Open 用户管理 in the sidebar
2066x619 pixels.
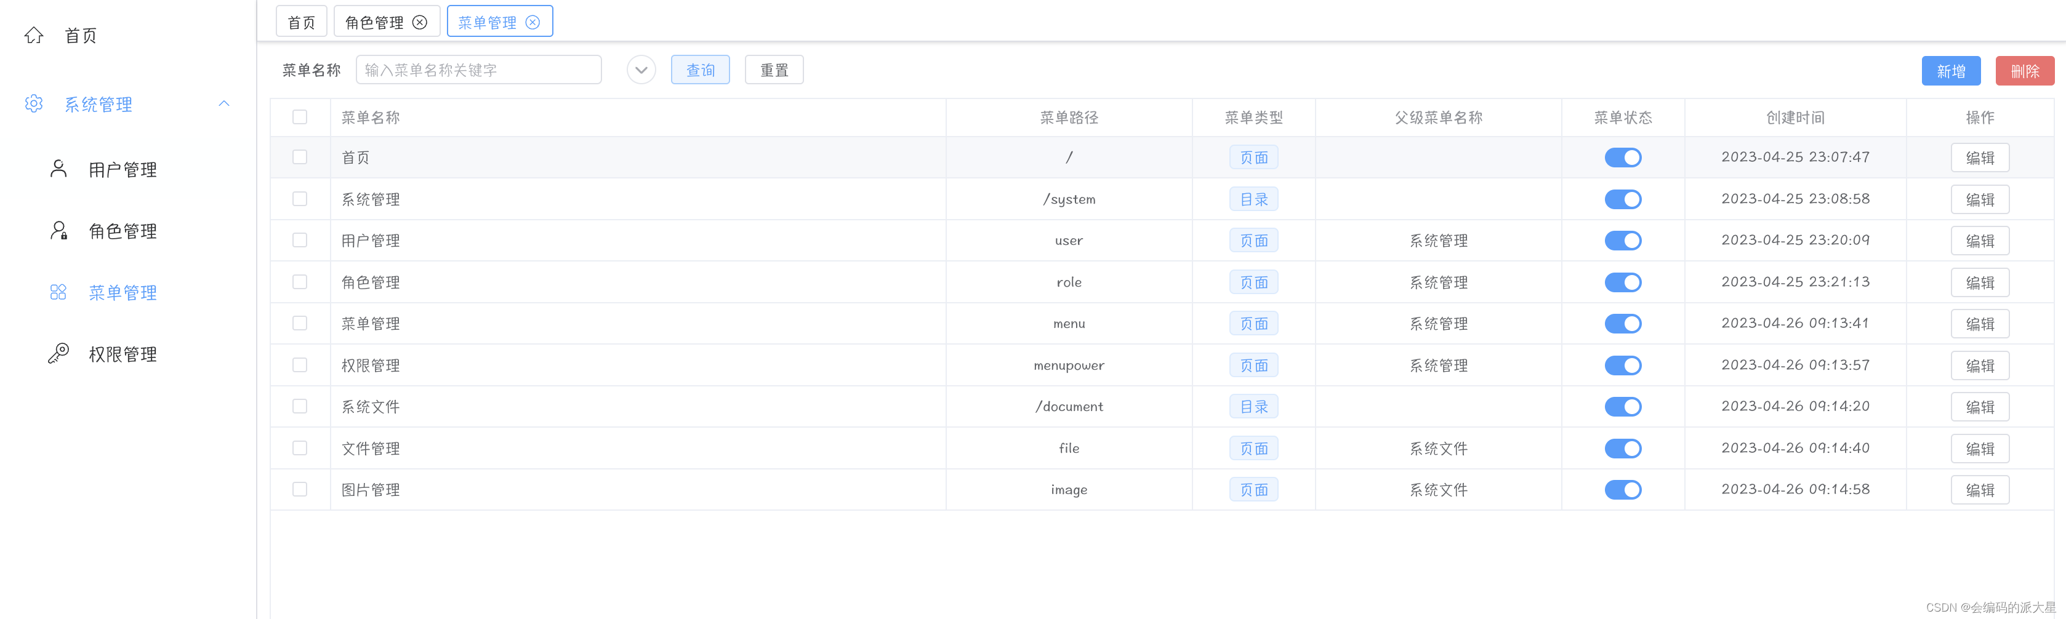(x=123, y=169)
